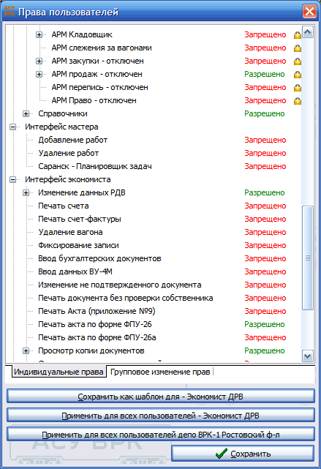The width and height of the screenshot is (321, 469).
Task: Toggle Запрещено status for Удаление вагона
Action: (265, 232)
